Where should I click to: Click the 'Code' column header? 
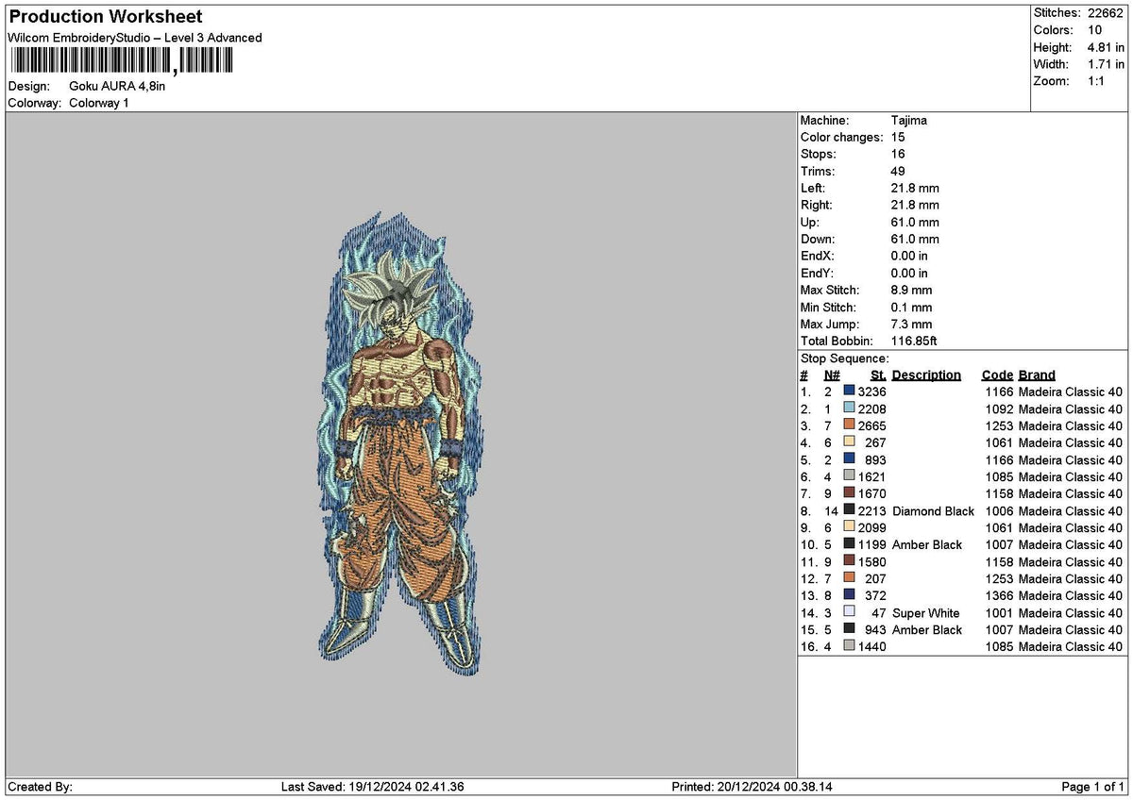(997, 375)
